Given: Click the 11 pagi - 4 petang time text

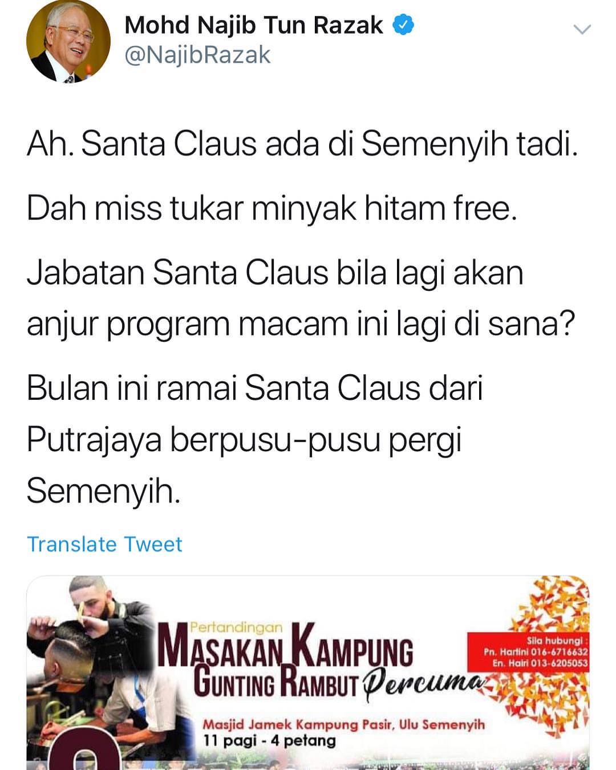Looking at the screenshot, I should pyautogui.click(x=270, y=740).
